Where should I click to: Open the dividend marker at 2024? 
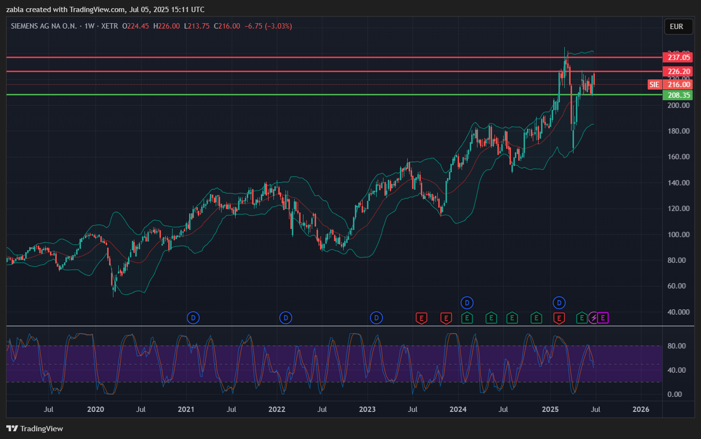coord(467,303)
